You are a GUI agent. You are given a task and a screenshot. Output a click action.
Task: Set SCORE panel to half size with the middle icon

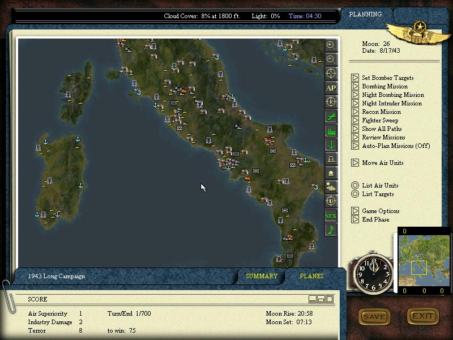321,299
